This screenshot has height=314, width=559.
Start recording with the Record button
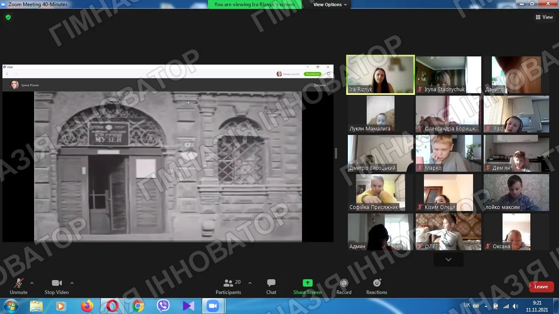click(344, 286)
